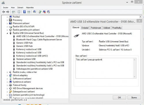Click scroll-up arrow of device tree
The image size is (144, 105).
141,17
